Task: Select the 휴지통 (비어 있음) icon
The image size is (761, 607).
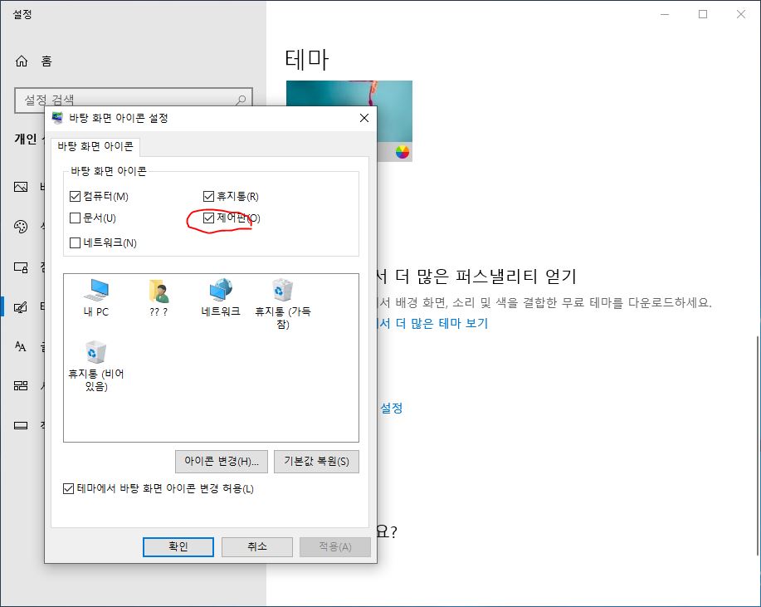Action: tap(96, 366)
